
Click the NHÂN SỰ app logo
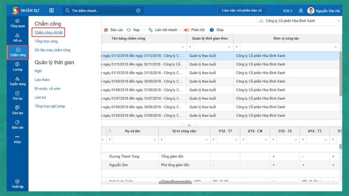coord(15,10)
